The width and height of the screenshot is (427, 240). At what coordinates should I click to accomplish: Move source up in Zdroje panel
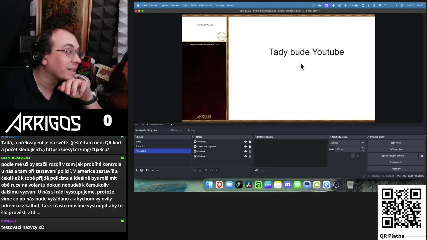pos(211,170)
